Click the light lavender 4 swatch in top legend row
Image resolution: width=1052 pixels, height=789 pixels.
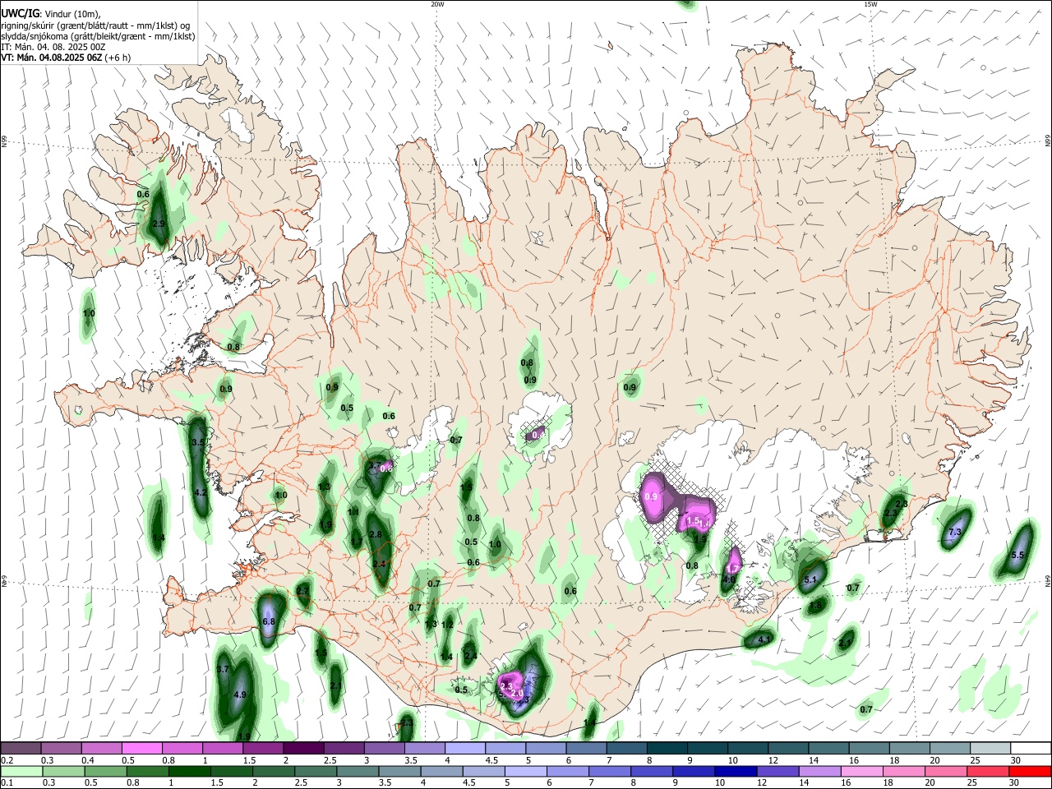466,749
